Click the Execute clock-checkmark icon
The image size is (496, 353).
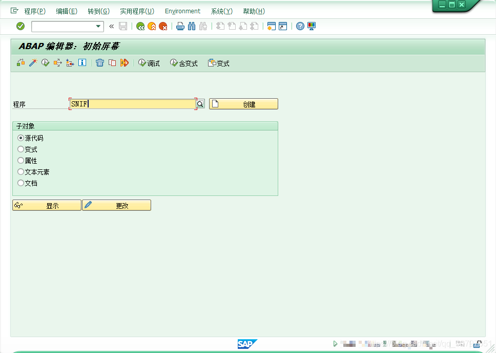point(45,63)
